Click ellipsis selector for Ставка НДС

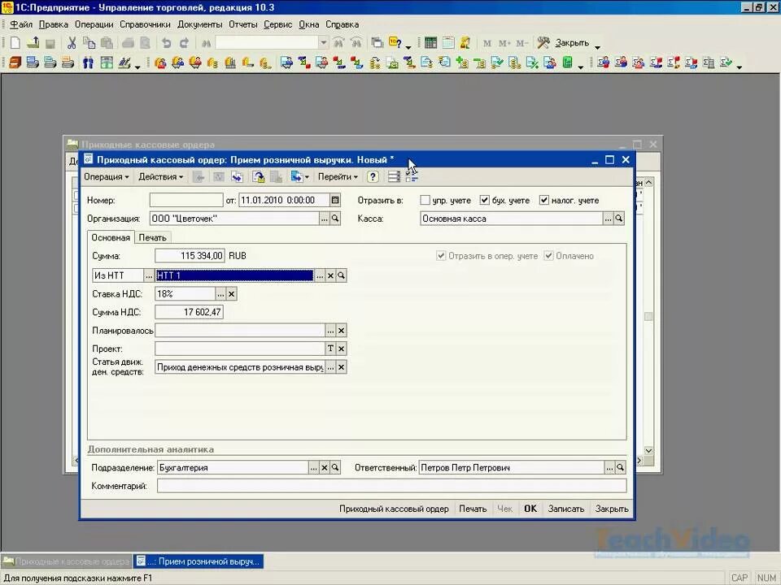pyautogui.click(x=220, y=294)
